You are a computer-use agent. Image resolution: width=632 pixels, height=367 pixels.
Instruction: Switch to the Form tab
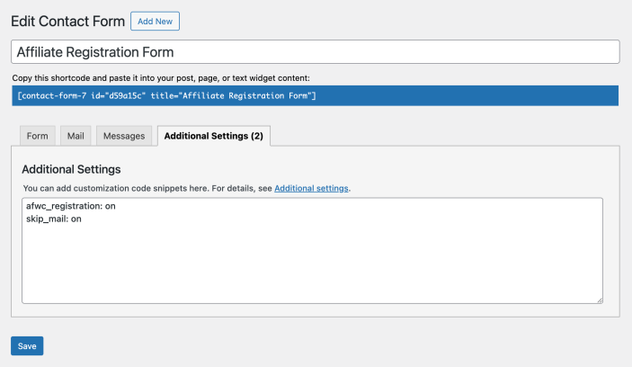tap(37, 136)
